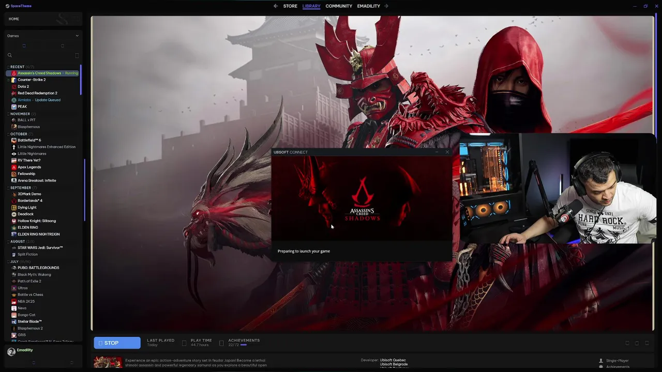Click the Emadility username in sidebar

coord(25,350)
